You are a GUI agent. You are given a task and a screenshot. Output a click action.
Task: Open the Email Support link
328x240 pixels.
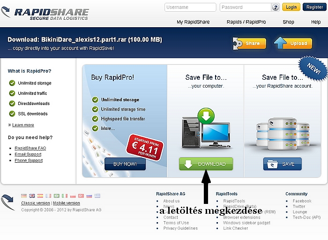28,154
